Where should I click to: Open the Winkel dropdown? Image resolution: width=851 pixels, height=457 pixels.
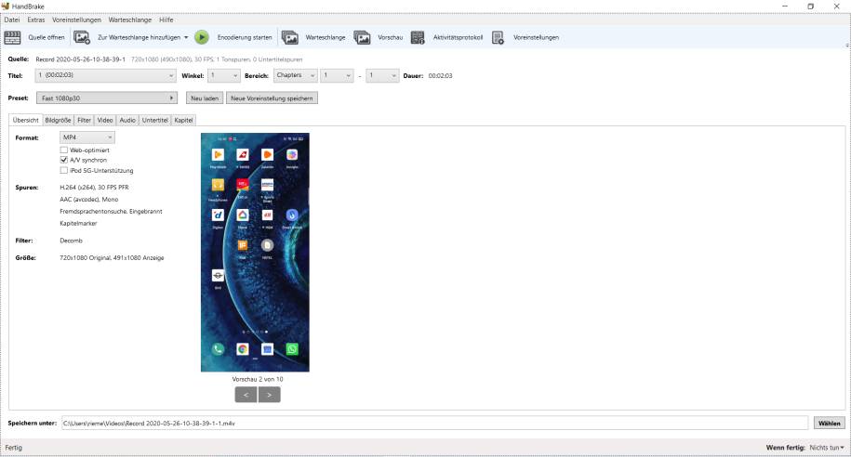[x=223, y=75]
